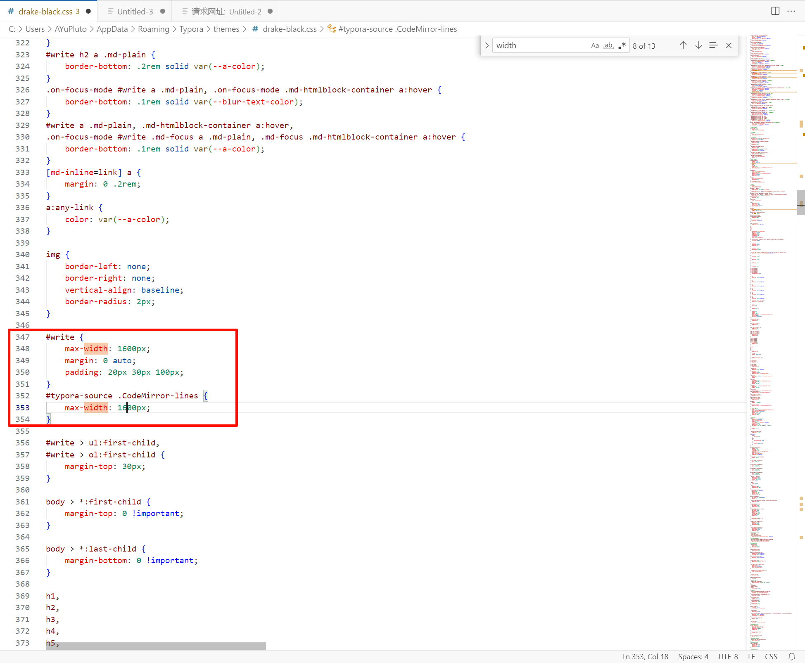The width and height of the screenshot is (805, 663).
Task: Open the C: breadcrumb root
Action: (x=12, y=29)
